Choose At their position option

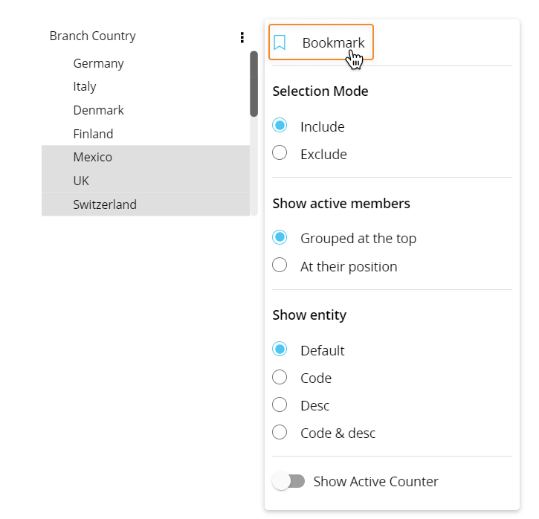tap(280, 265)
